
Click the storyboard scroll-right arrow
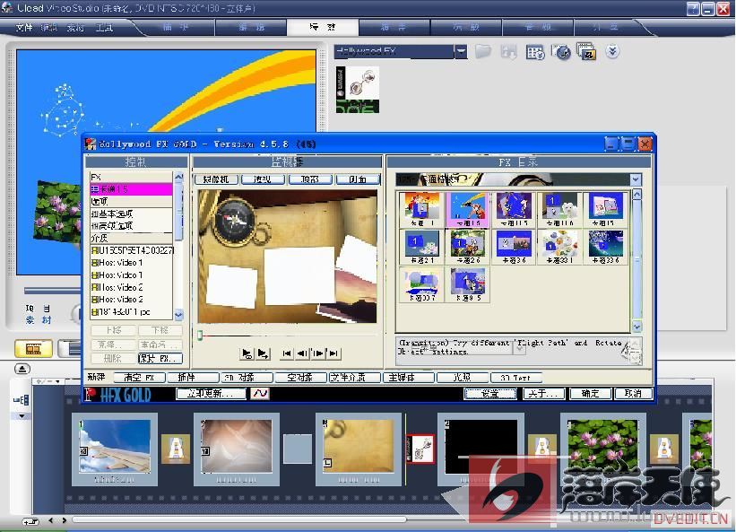[65, 520]
